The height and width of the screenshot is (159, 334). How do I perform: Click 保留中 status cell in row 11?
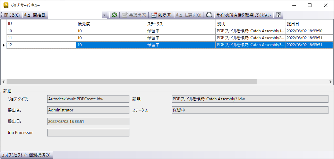tap(181, 38)
